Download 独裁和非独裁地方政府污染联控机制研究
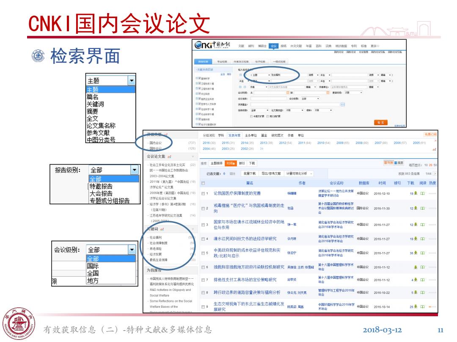Screen dimensions: 457x342 coord(416,267)
